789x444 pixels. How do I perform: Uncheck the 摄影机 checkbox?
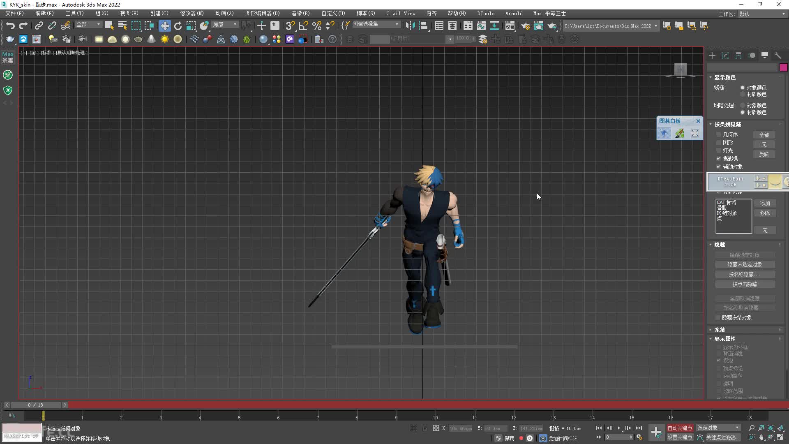[719, 158]
